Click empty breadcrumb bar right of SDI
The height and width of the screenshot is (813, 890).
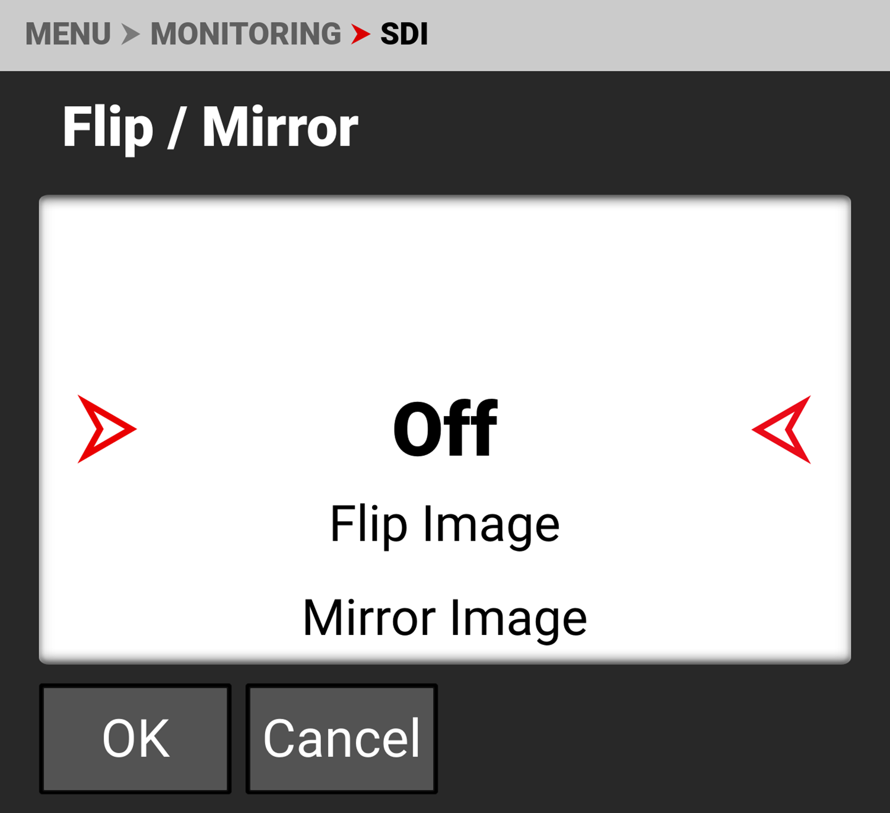pyautogui.click(x=653, y=34)
